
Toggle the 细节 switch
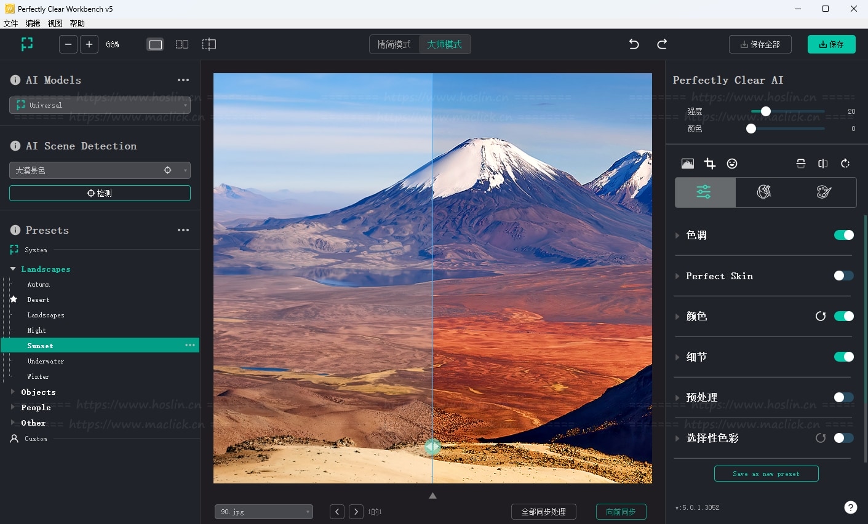844,357
